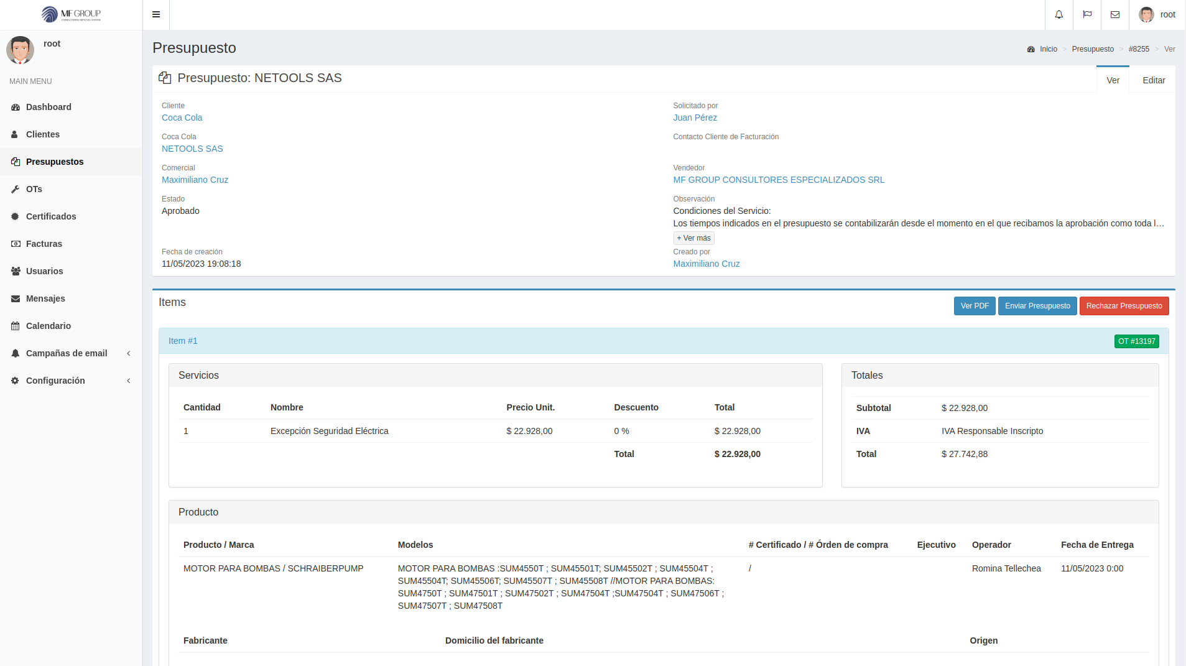Click the Item #1 header link
Viewport: 1186px width, 666px height.
(x=183, y=341)
